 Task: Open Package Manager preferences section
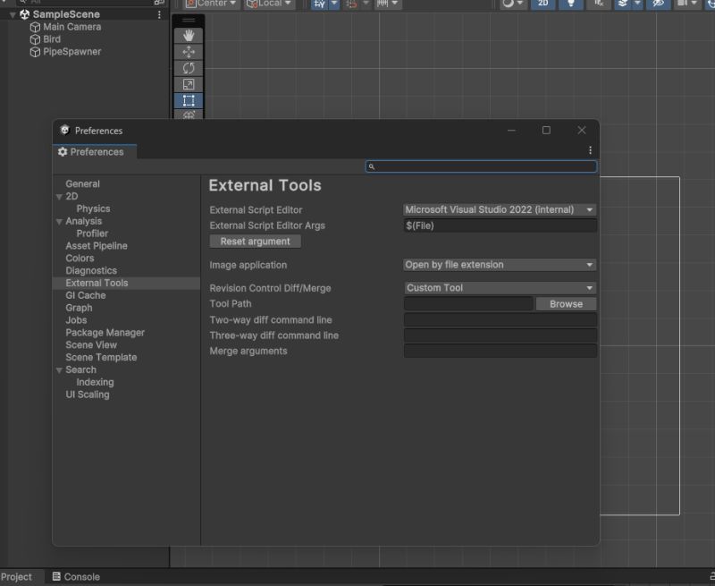[105, 333]
